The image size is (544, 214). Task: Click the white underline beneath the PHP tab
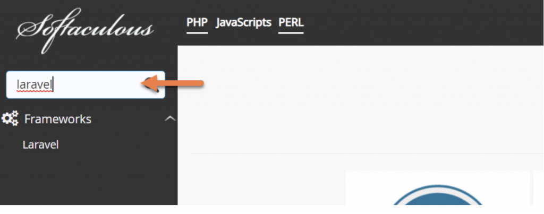click(197, 33)
